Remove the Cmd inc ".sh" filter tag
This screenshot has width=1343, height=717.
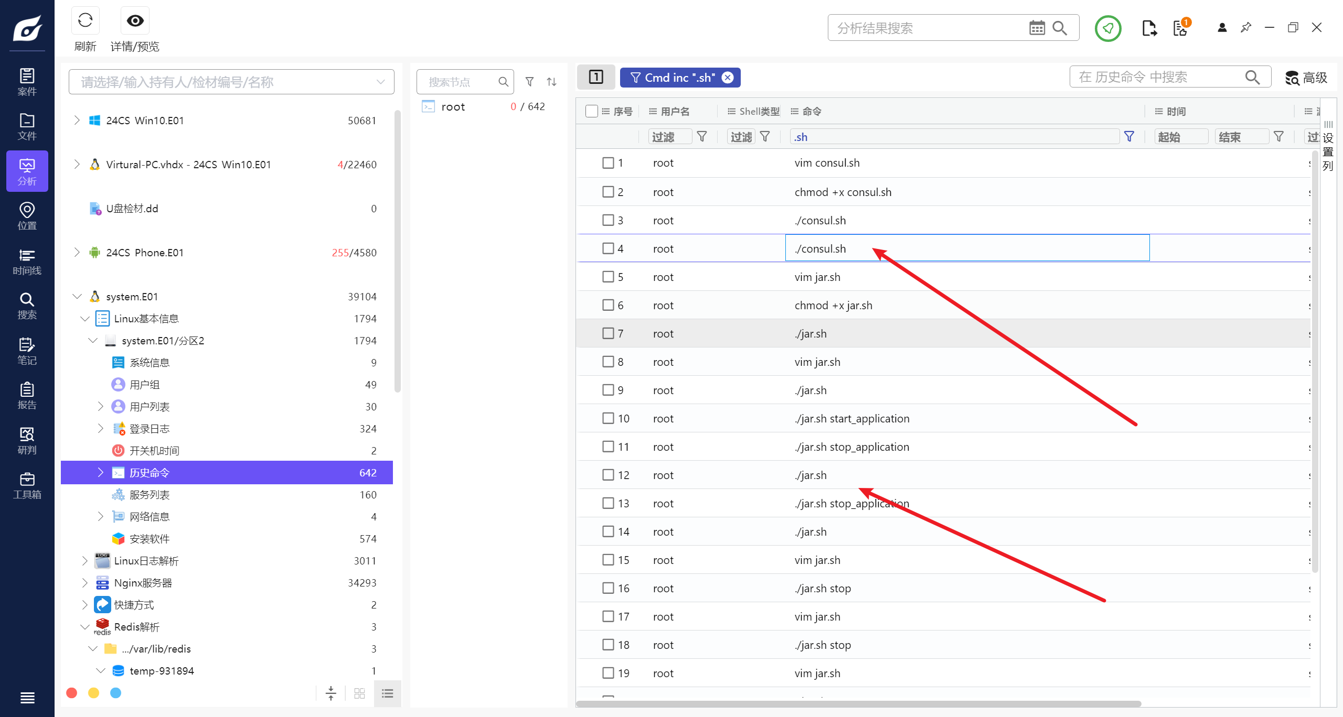tap(728, 78)
